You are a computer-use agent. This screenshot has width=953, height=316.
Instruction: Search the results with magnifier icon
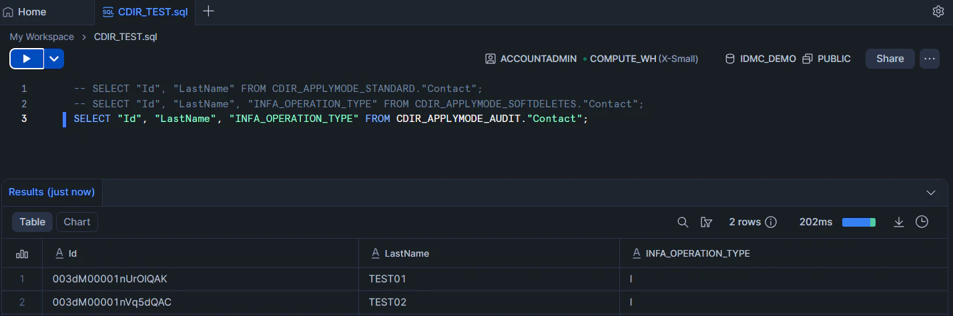(x=683, y=222)
